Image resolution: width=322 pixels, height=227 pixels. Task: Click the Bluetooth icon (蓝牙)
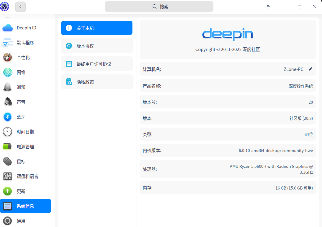point(7,117)
